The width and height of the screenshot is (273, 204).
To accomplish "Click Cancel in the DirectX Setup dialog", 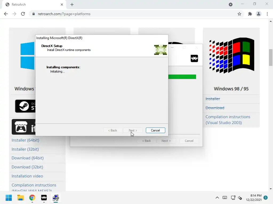I will pos(155,130).
